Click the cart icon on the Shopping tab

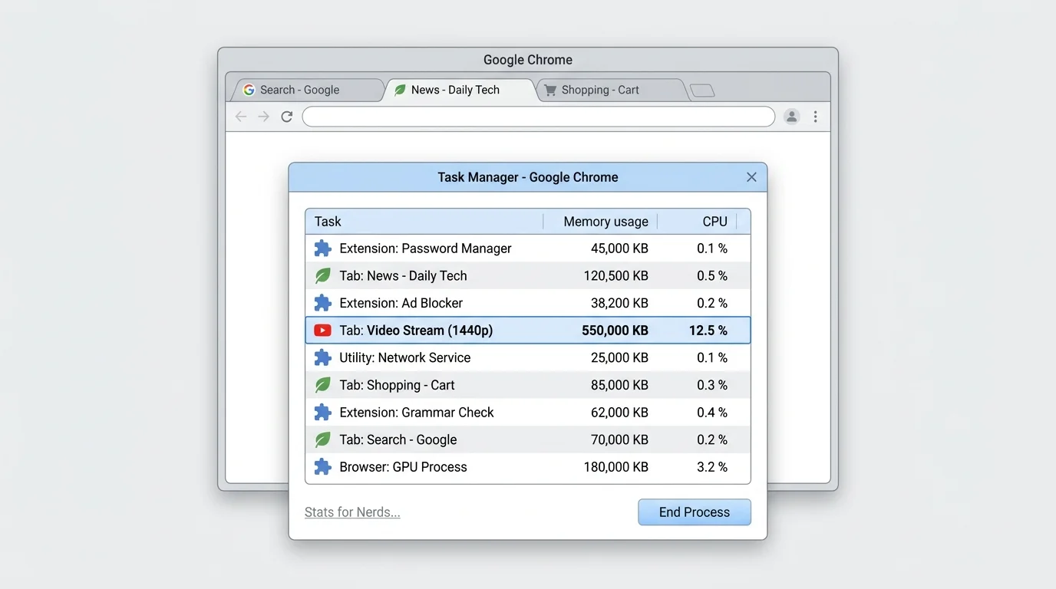pyautogui.click(x=550, y=90)
